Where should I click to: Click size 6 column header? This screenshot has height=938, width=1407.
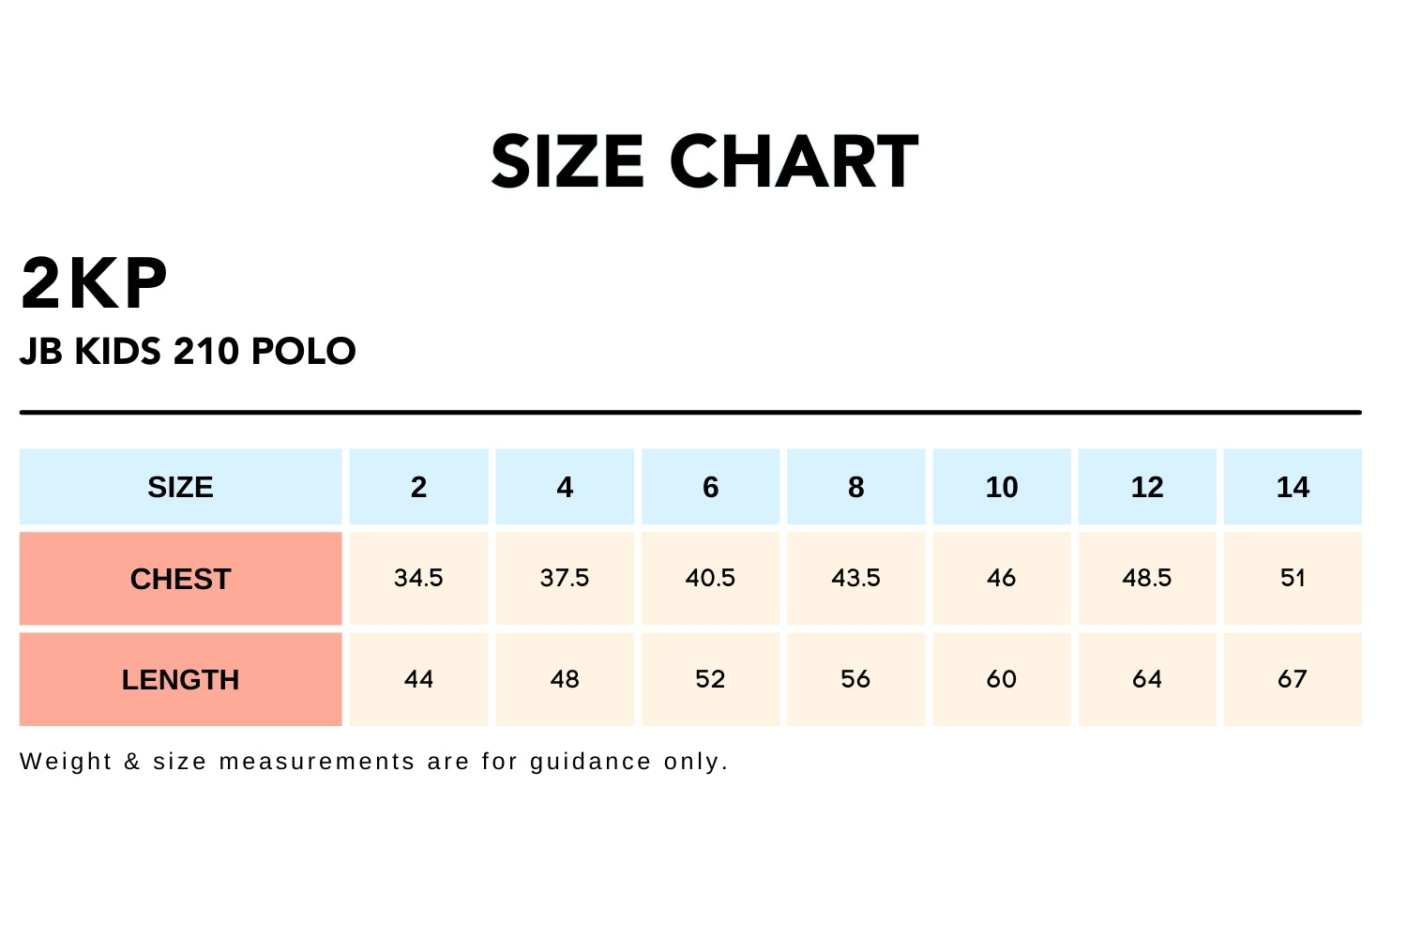710,487
